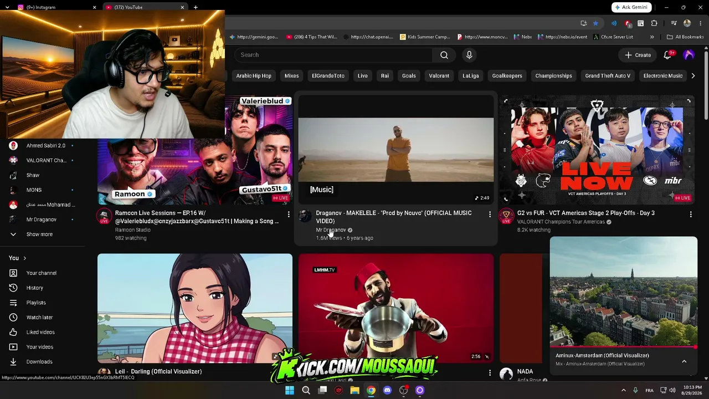The height and width of the screenshot is (399, 709).
Task: Open the Windows Start menu
Action: 289,390
